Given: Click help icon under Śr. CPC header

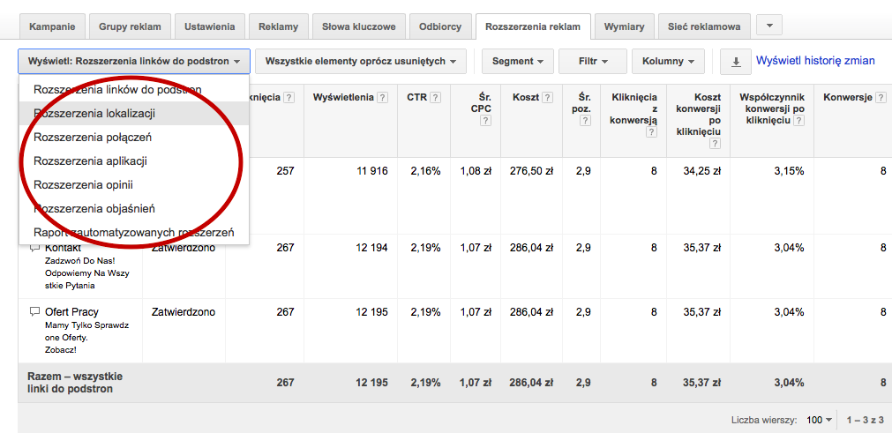Looking at the screenshot, I should [485, 121].
